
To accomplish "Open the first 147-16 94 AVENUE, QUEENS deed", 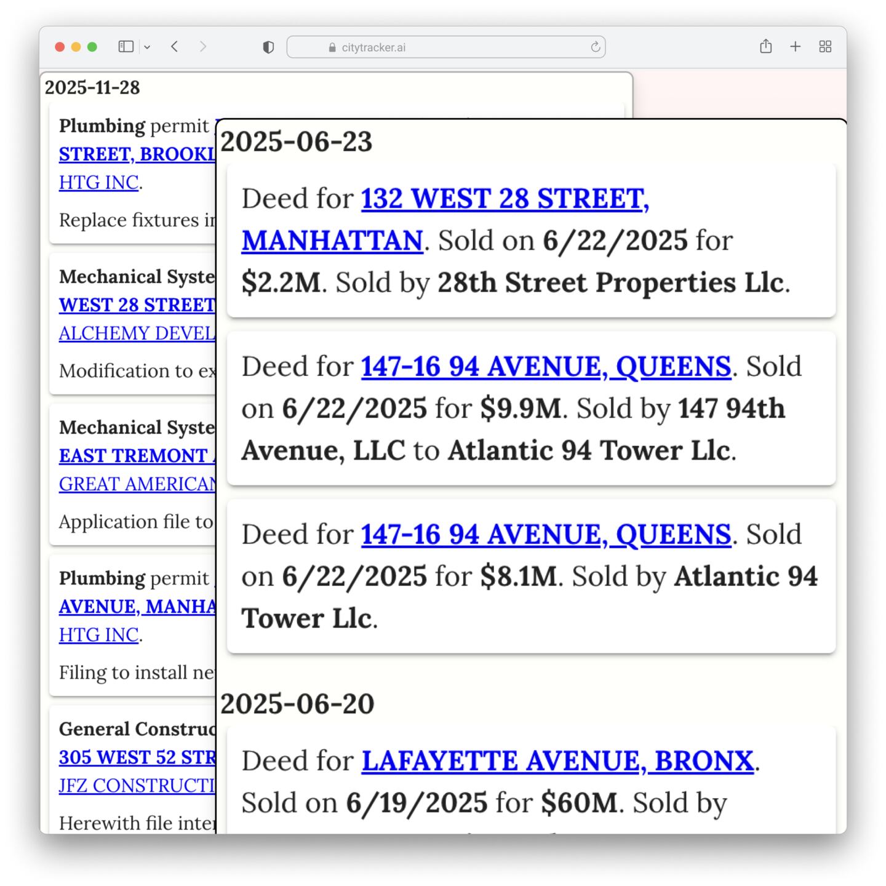I will 546,366.
